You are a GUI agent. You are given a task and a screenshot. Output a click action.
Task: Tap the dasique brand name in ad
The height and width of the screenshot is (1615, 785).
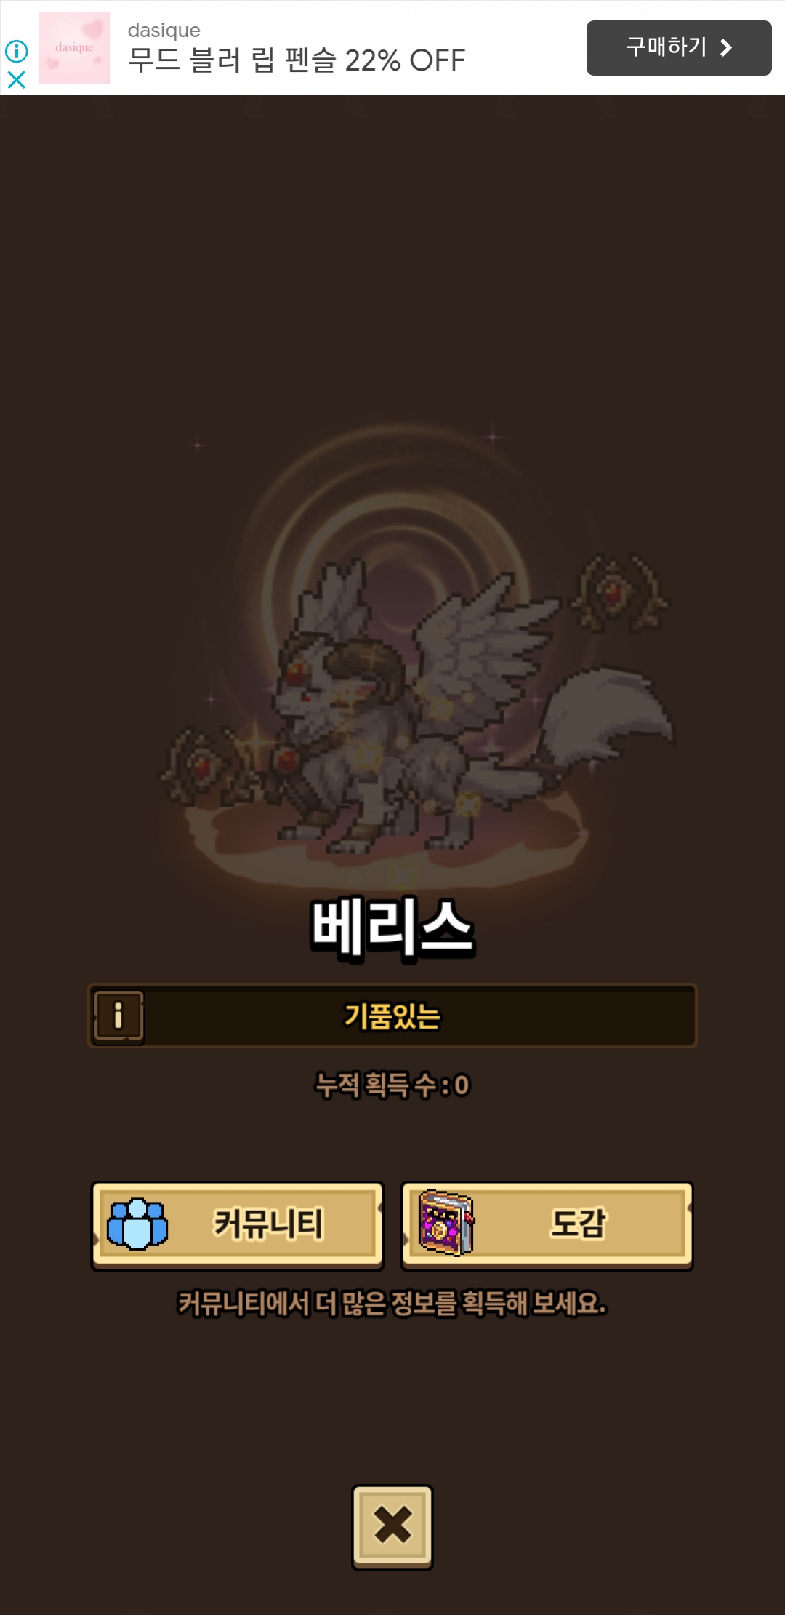tap(164, 31)
